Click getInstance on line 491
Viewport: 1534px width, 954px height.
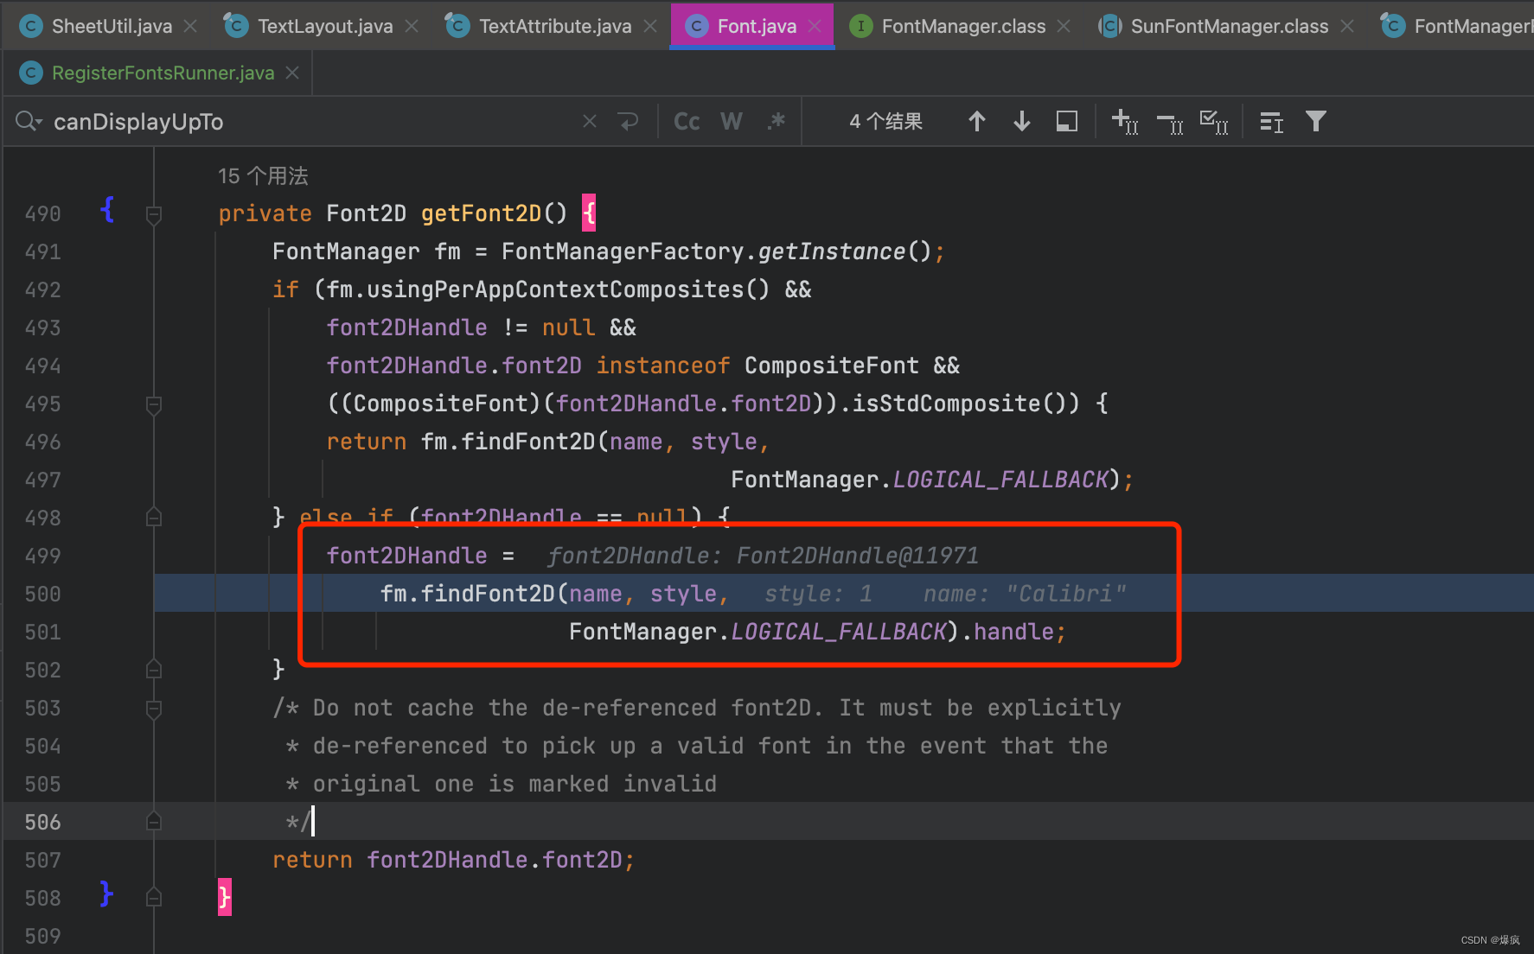point(831,251)
